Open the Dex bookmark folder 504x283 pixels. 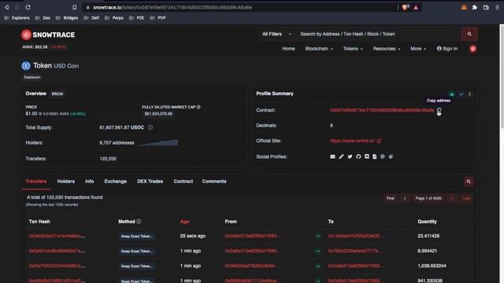click(x=43, y=18)
